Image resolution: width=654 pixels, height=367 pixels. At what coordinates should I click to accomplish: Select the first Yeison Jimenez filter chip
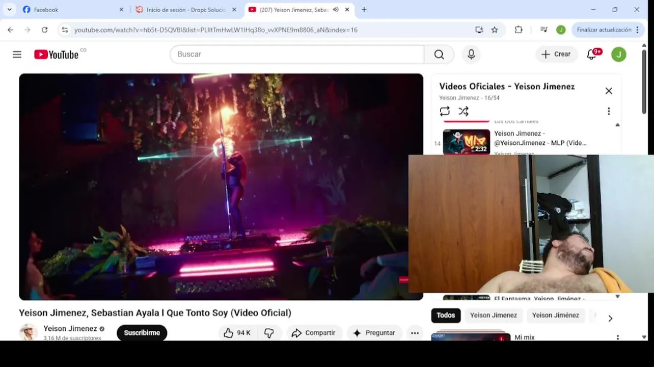coord(494,316)
